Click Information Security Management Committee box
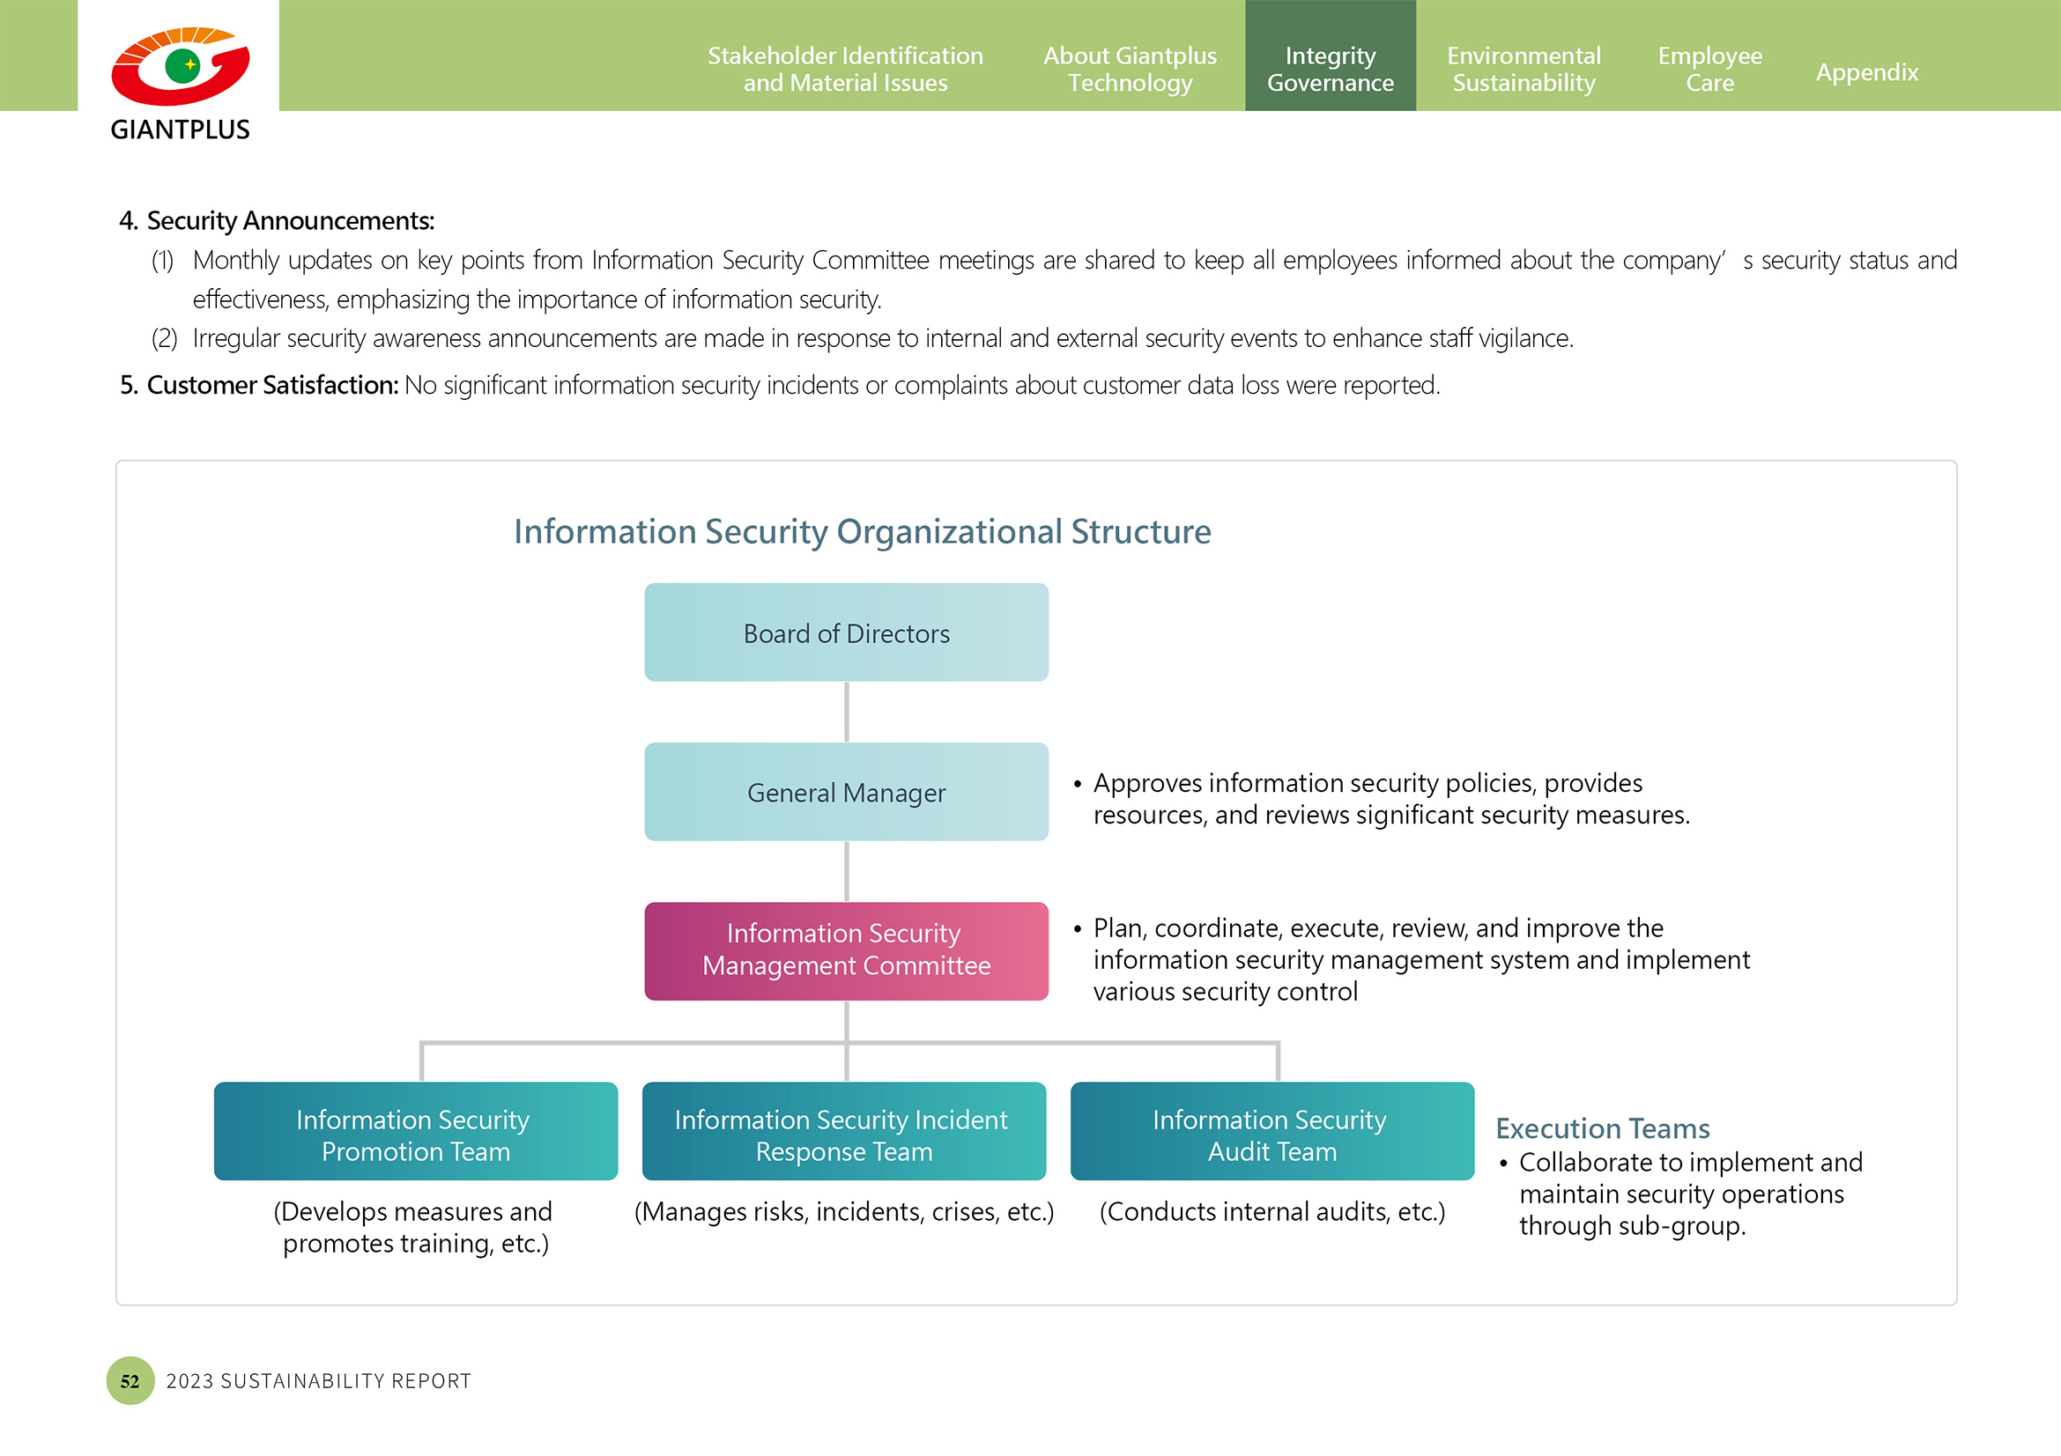This screenshot has width=2061, height=1456. click(846, 951)
